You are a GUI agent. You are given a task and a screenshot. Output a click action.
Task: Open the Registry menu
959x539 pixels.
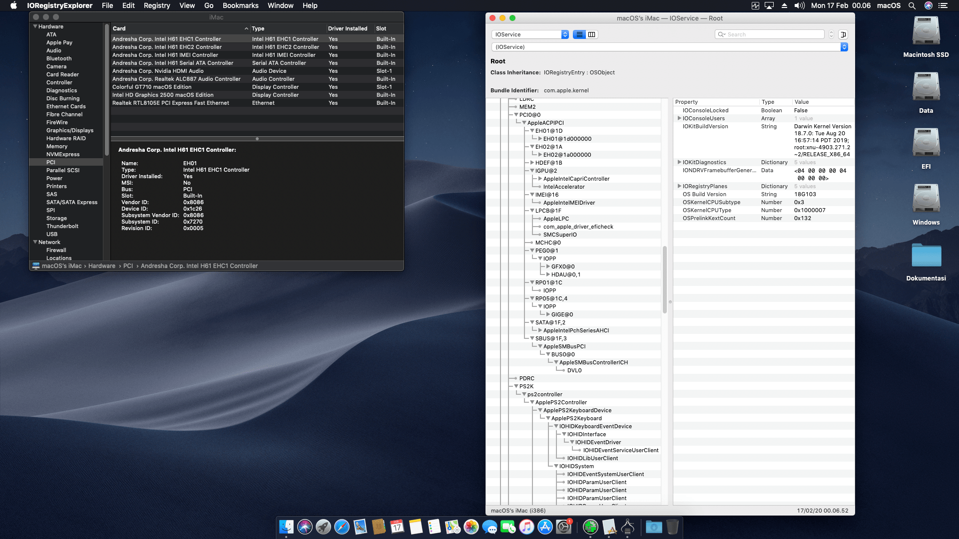pyautogui.click(x=157, y=5)
